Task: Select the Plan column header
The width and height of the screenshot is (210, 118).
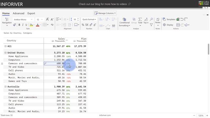Action: (x=80, y=40)
